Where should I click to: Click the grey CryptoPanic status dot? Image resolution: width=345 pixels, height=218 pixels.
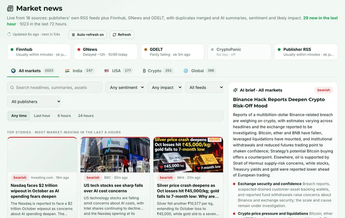212,49
